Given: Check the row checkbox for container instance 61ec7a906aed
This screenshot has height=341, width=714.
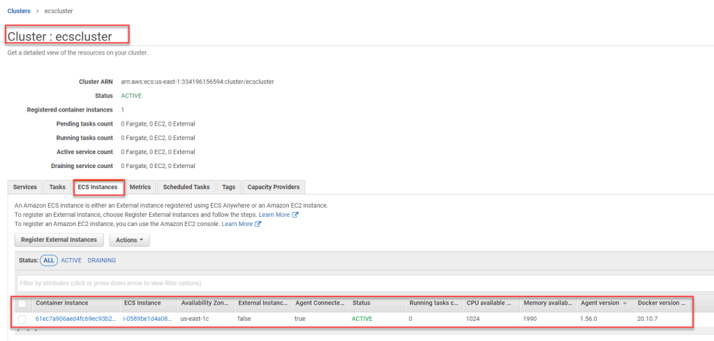Looking at the screenshot, I should 22,319.
